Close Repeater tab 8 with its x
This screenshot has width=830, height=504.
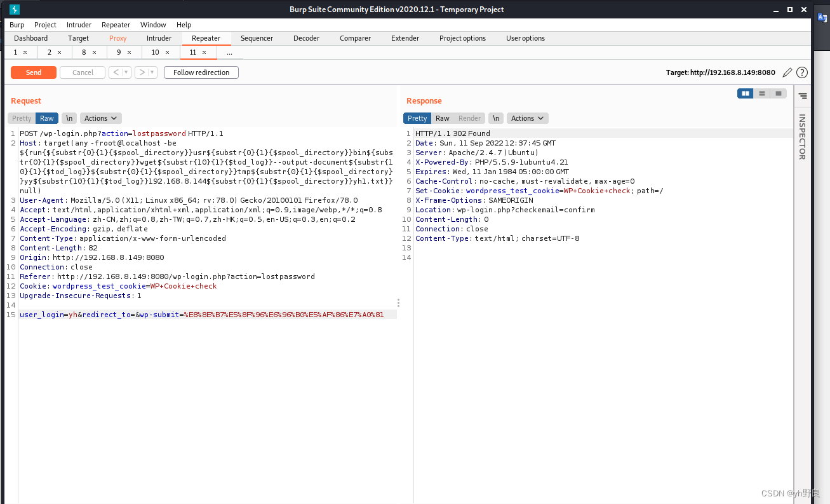[94, 52]
